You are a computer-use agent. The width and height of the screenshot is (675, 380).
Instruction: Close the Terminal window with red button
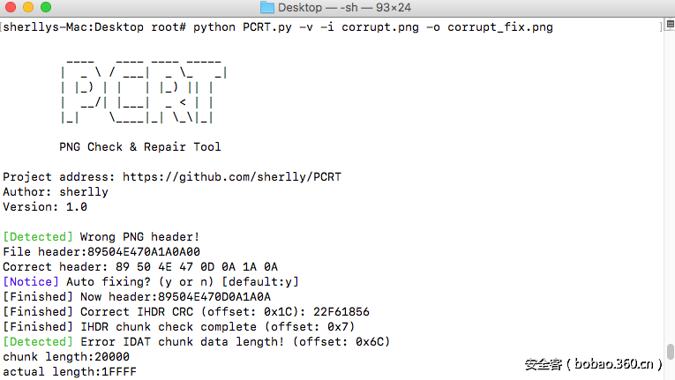click(x=10, y=8)
